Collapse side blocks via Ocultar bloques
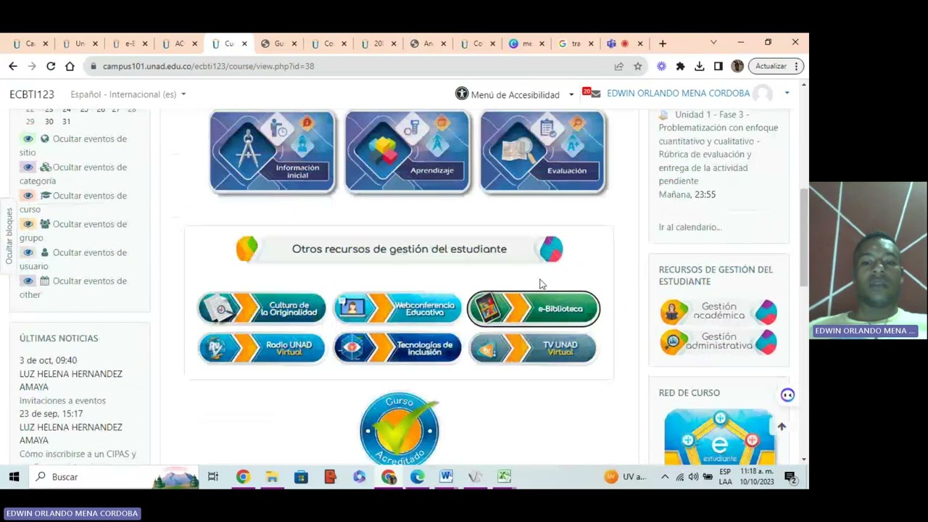Image resolution: width=928 pixels, height=522 pixels. (9, 236)
